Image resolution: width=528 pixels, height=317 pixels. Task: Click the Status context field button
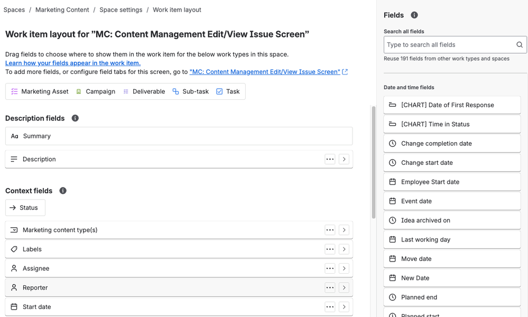coord(25,208)
